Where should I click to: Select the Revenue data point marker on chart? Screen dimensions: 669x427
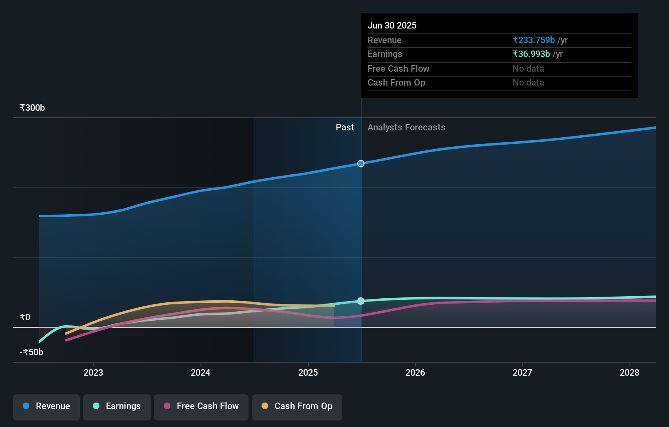pyautogui.click(x=360, y=163)
